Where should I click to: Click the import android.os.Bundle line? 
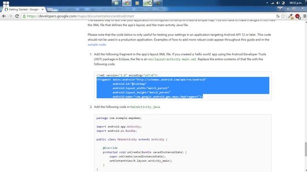(117, 131)
